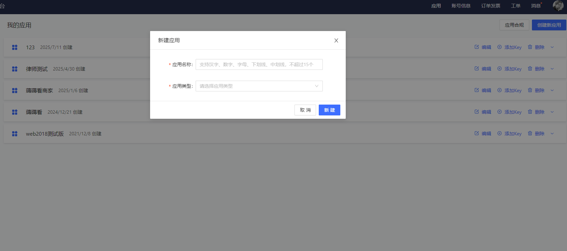
Task: Expand the 律师测试 app row chevron
Action: [x=552, y=69]
